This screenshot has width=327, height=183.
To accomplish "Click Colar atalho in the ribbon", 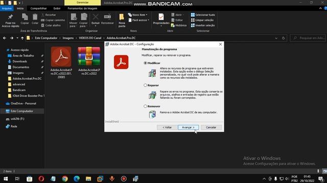I will pos(51,25).
